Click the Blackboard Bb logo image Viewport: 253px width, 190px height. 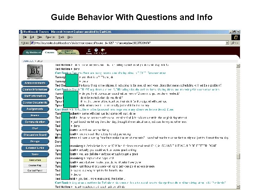pyautogui.click(x=35, y=71)
